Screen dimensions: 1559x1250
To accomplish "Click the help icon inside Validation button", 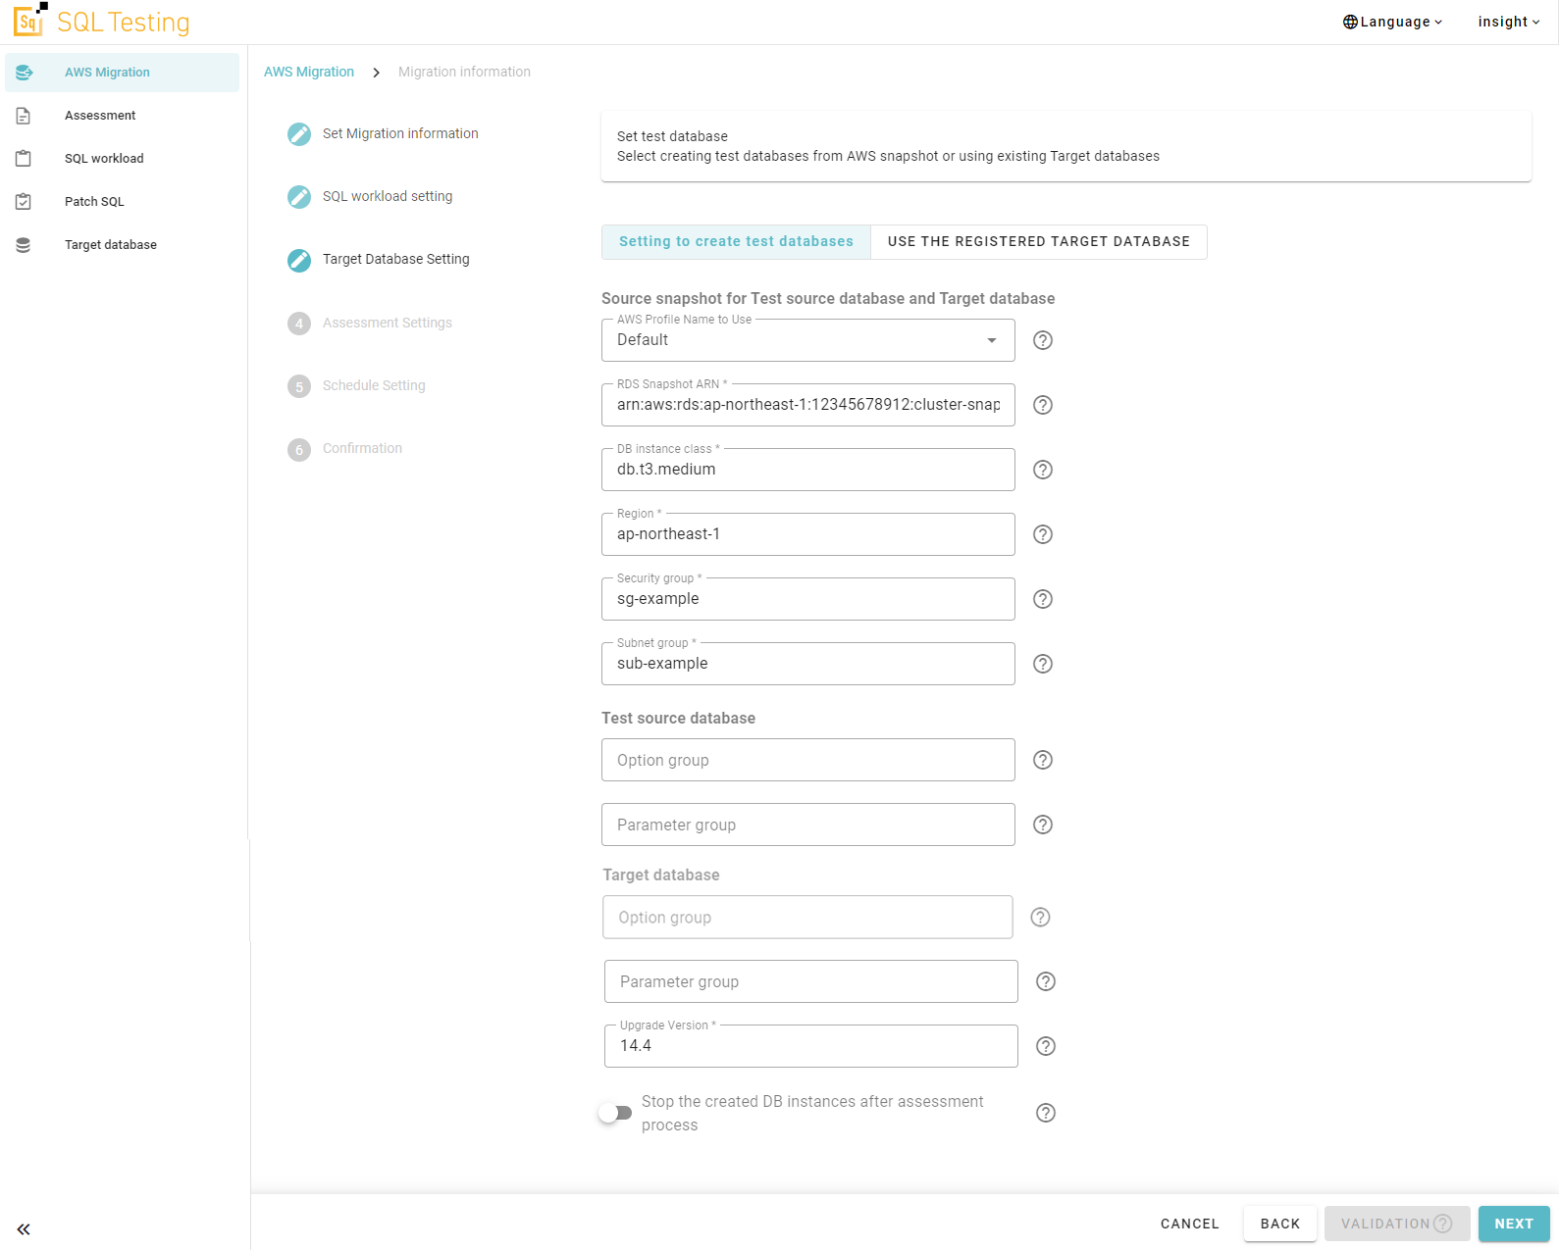I will pyautogui.click(x=1442, y=1224).
